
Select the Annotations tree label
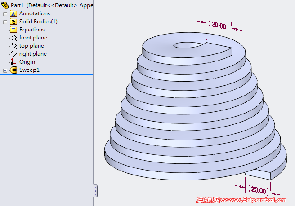[35, 13]
